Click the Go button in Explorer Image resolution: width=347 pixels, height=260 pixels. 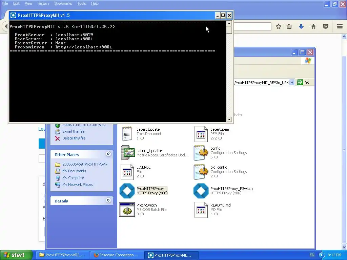click(x=304, y=83)
